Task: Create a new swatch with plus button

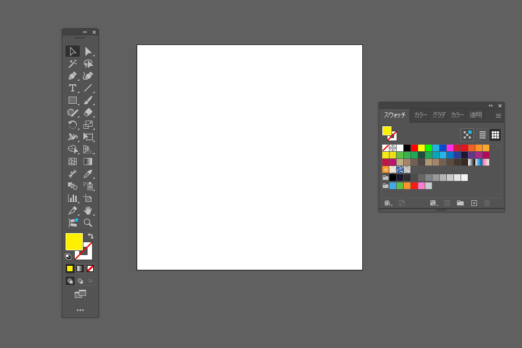Action: tap(474, 203)
